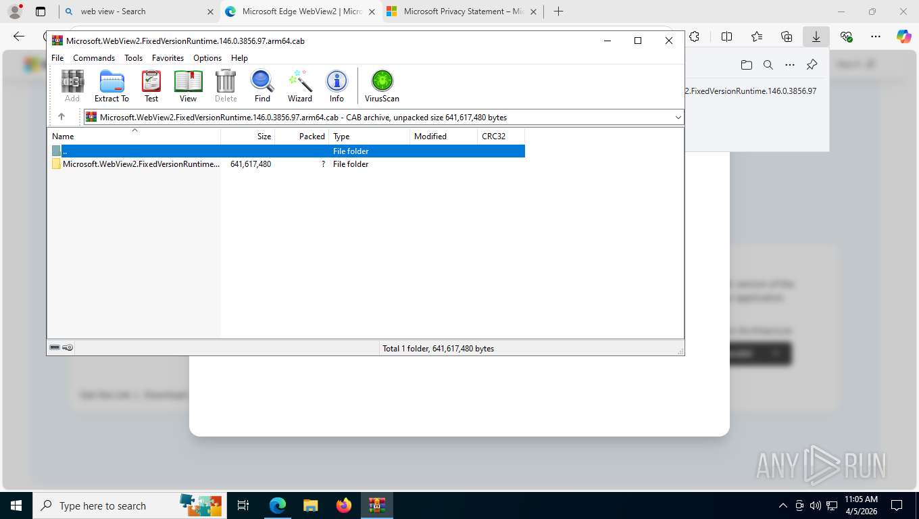Sort list by CRC32 column
The width and height of the screenshot is (919, 519).
[x=501, y=136]
